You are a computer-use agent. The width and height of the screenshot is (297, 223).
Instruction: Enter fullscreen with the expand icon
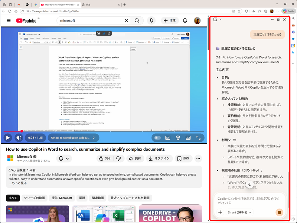199,137
